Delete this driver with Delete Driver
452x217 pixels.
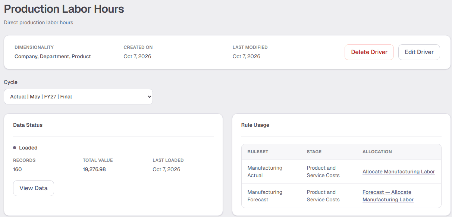(369, 52)
